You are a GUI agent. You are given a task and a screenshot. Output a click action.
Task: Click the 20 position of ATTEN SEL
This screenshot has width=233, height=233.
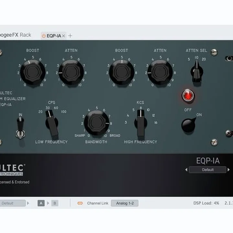pos(204,59)
